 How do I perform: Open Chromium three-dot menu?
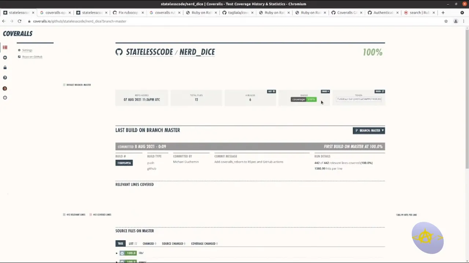(464, 21)
